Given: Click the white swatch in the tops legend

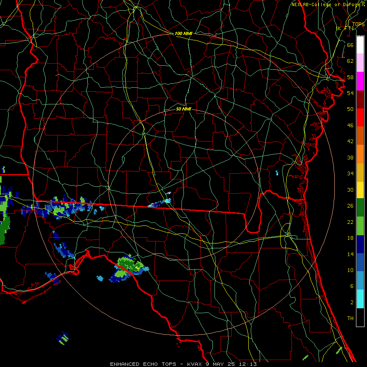Looking at the screenshot, I should [360, 45].
